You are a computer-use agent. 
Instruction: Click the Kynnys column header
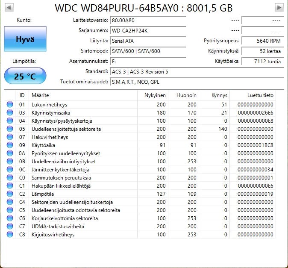[215, 95]
